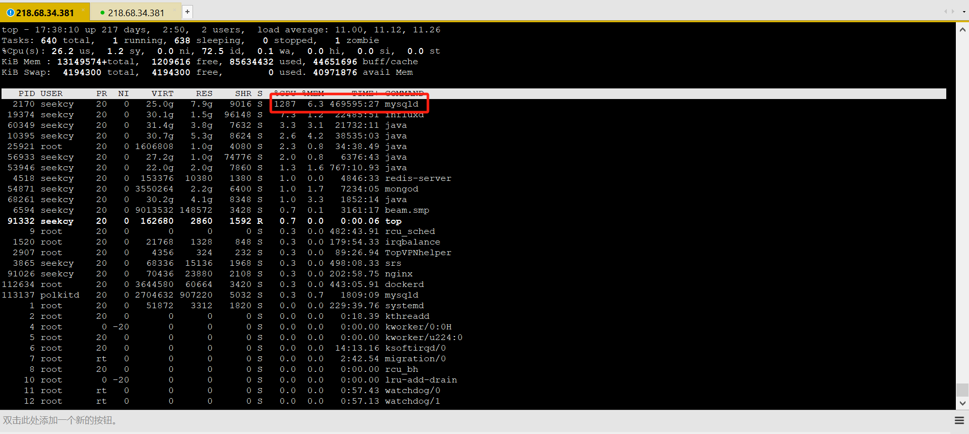Click the lru-add-drain command name
The width and height of the screenshot is (969, 434).
pyautogui.click(x=421, y=380)
